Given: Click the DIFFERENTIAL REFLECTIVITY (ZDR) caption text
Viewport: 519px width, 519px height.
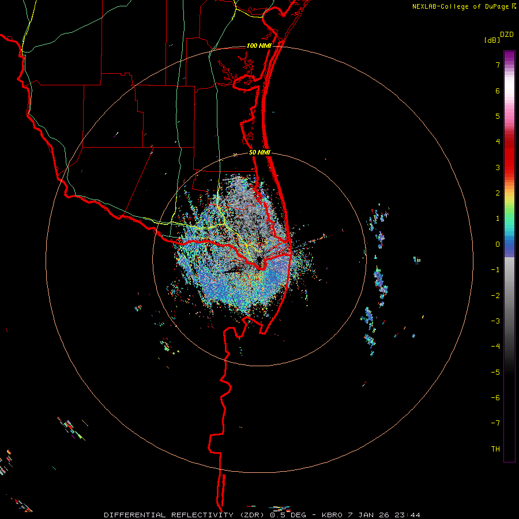Looking at the screenshot, I should [185, 515].
